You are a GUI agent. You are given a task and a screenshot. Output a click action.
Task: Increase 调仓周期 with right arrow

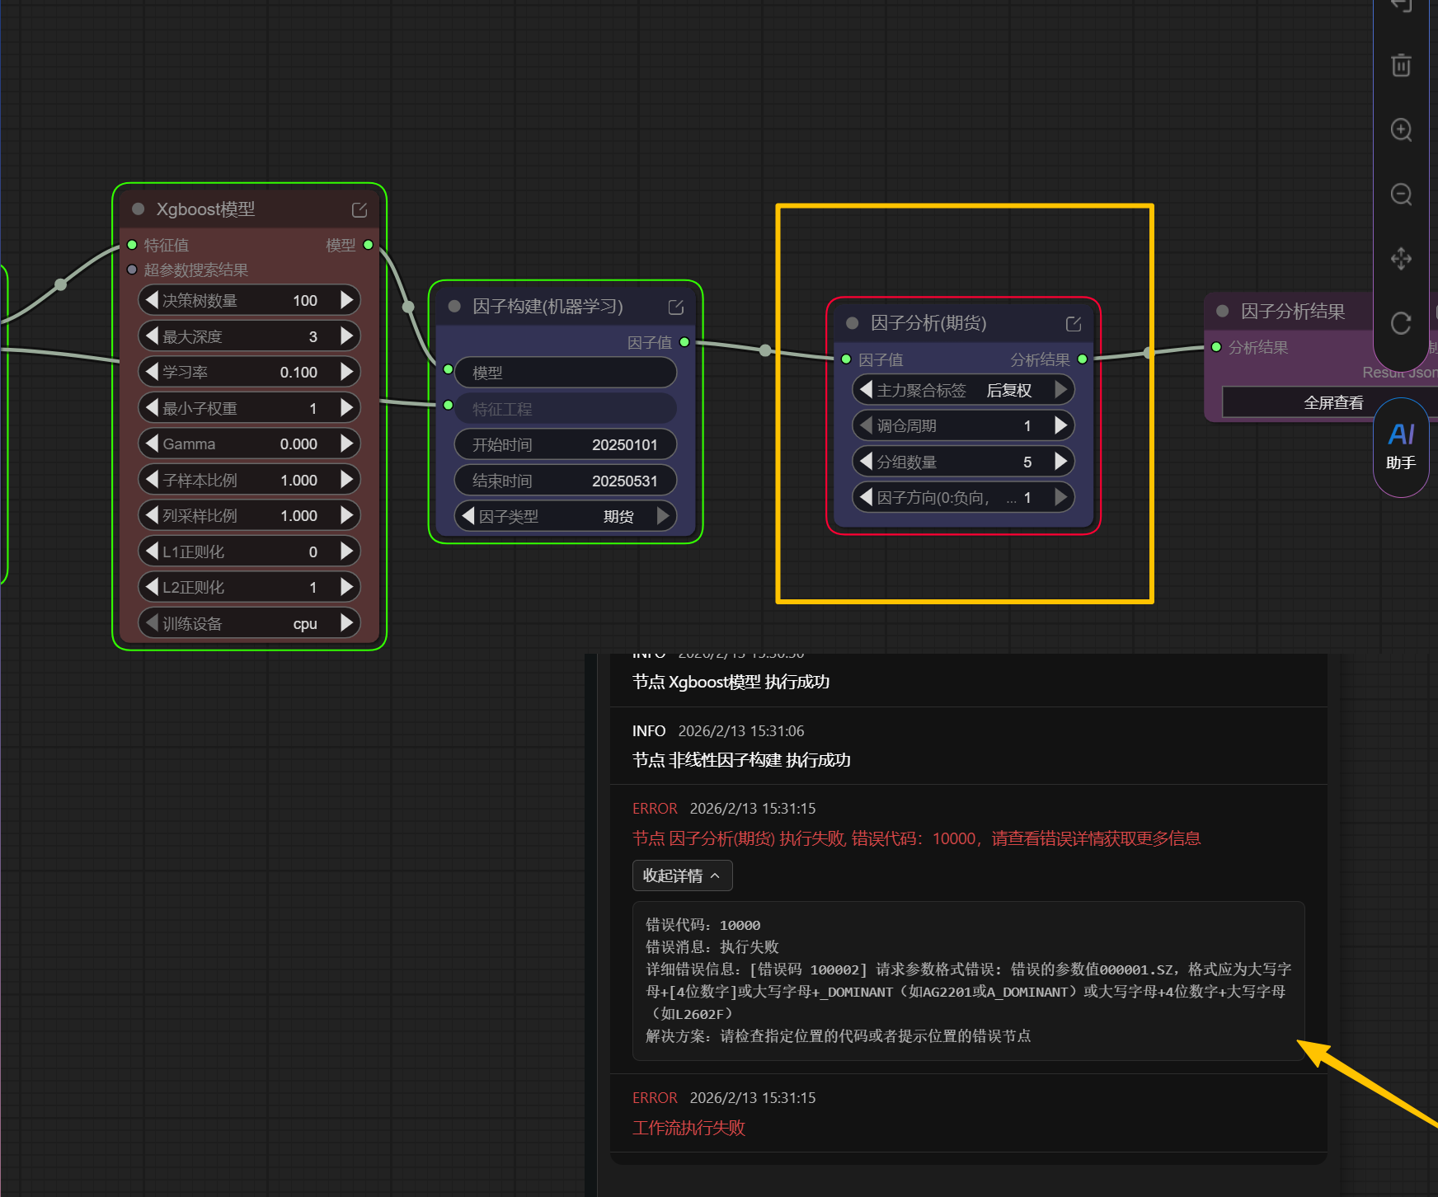click(1061, 425)
